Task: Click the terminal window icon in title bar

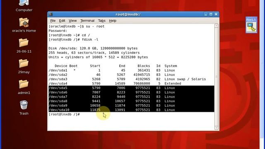Action: (51, 14)
